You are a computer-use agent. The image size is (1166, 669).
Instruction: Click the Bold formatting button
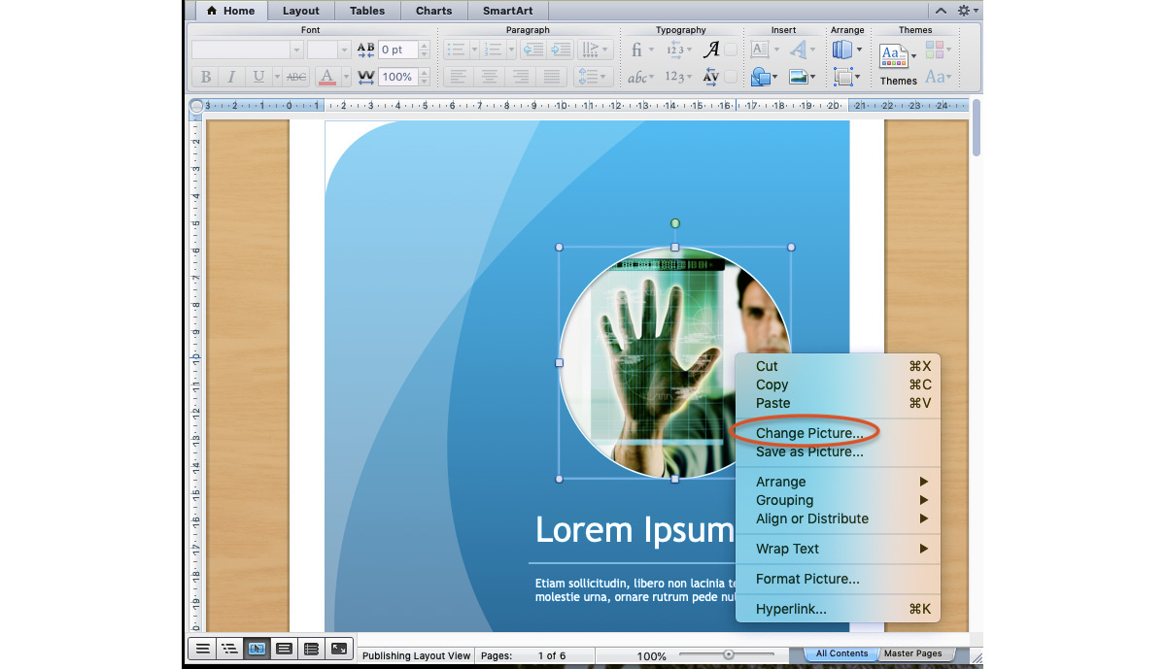[205, 77]
